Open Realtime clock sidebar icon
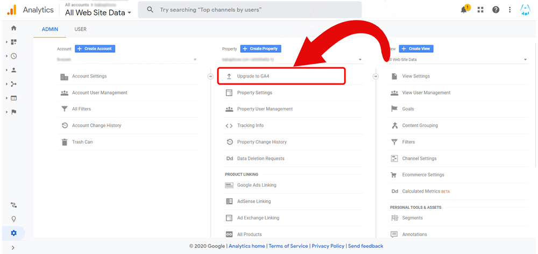 coord(14,56)
